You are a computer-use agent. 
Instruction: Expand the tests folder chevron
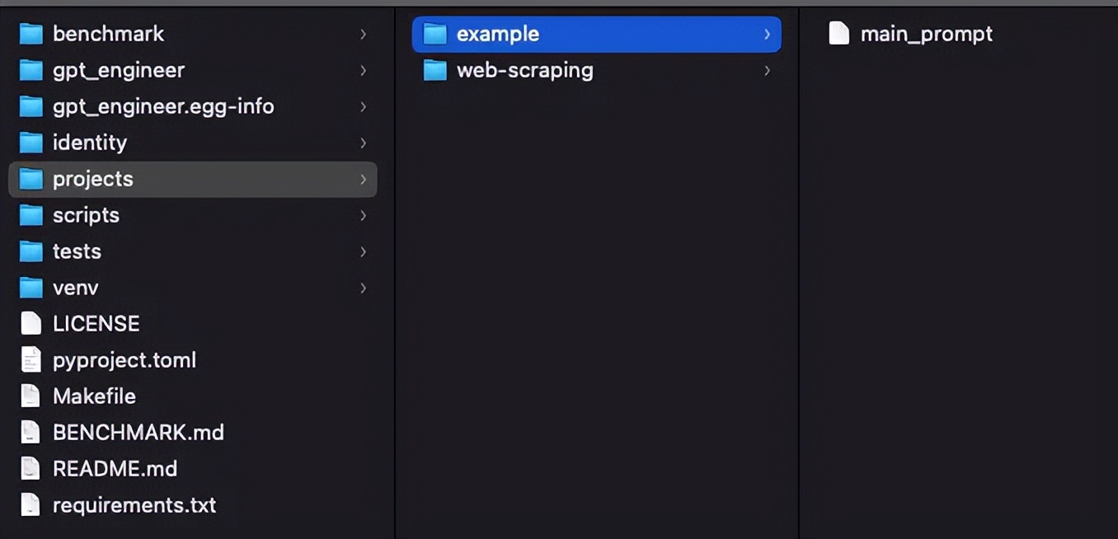(363, 251)
